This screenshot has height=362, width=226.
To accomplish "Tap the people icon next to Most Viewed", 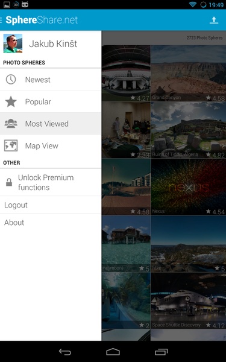I will (x=11, y=124).
